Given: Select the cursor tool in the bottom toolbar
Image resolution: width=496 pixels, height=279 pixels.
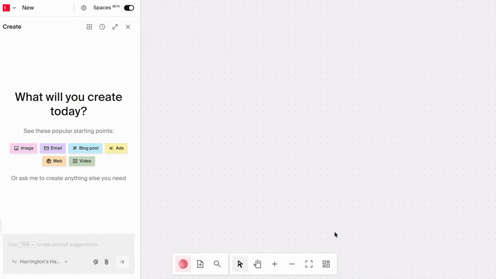Looking at the screenshot, I should pyautogui.click(x=240, y=264).
